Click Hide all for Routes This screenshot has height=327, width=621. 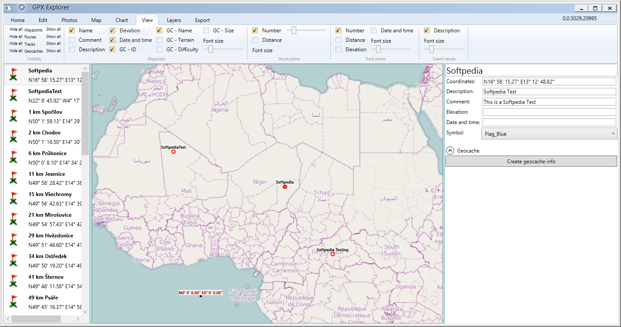pyautogui.click(x=16, y=37)
